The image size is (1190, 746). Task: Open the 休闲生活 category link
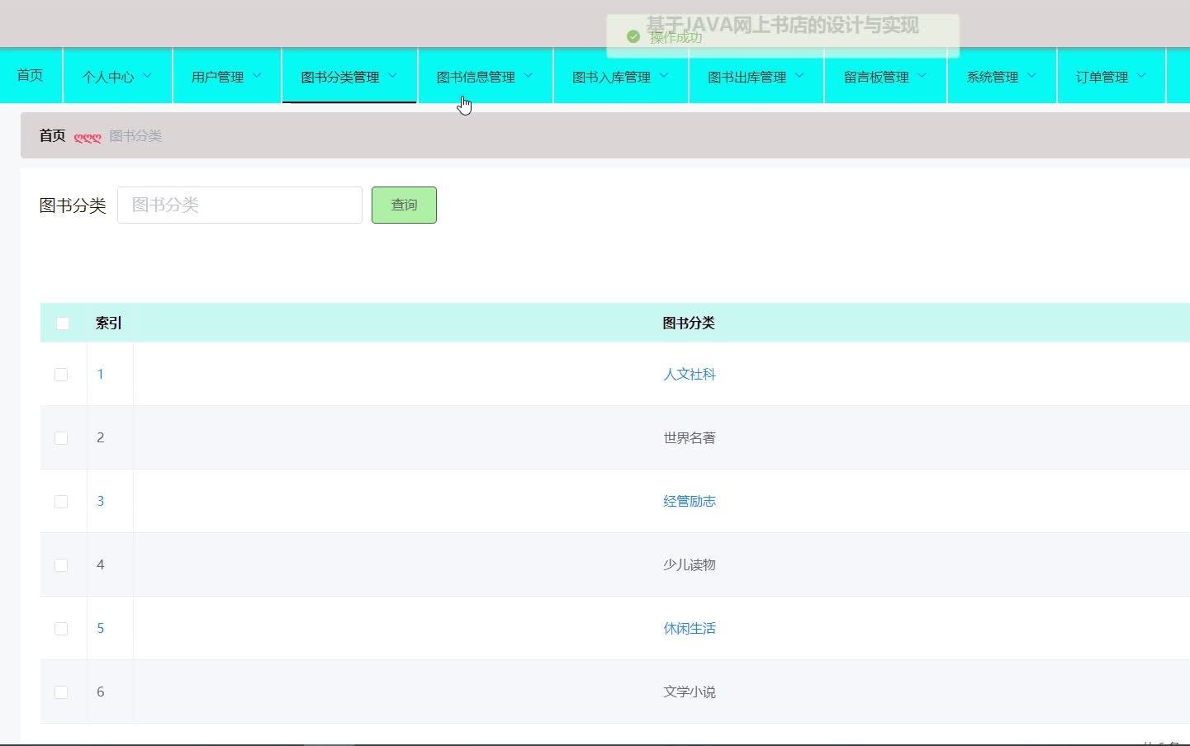[690, 629]
